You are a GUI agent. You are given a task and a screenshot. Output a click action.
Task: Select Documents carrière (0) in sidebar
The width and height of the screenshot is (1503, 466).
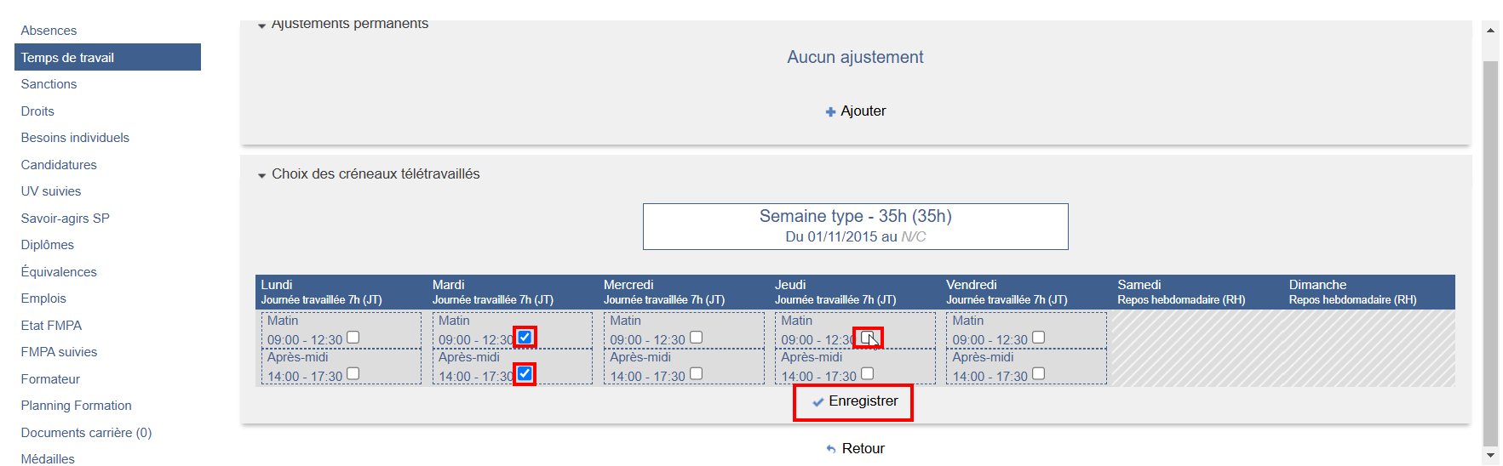click(86, 433)
